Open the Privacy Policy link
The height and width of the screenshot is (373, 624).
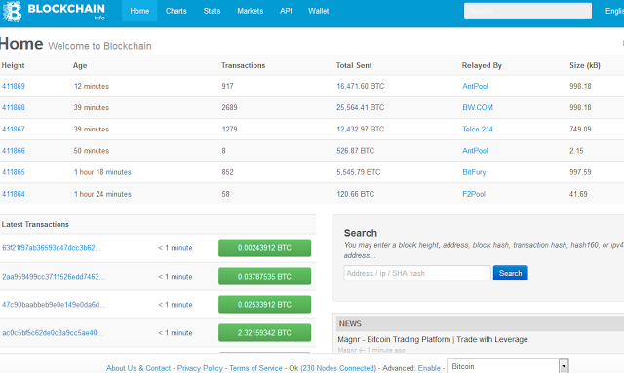200,368
